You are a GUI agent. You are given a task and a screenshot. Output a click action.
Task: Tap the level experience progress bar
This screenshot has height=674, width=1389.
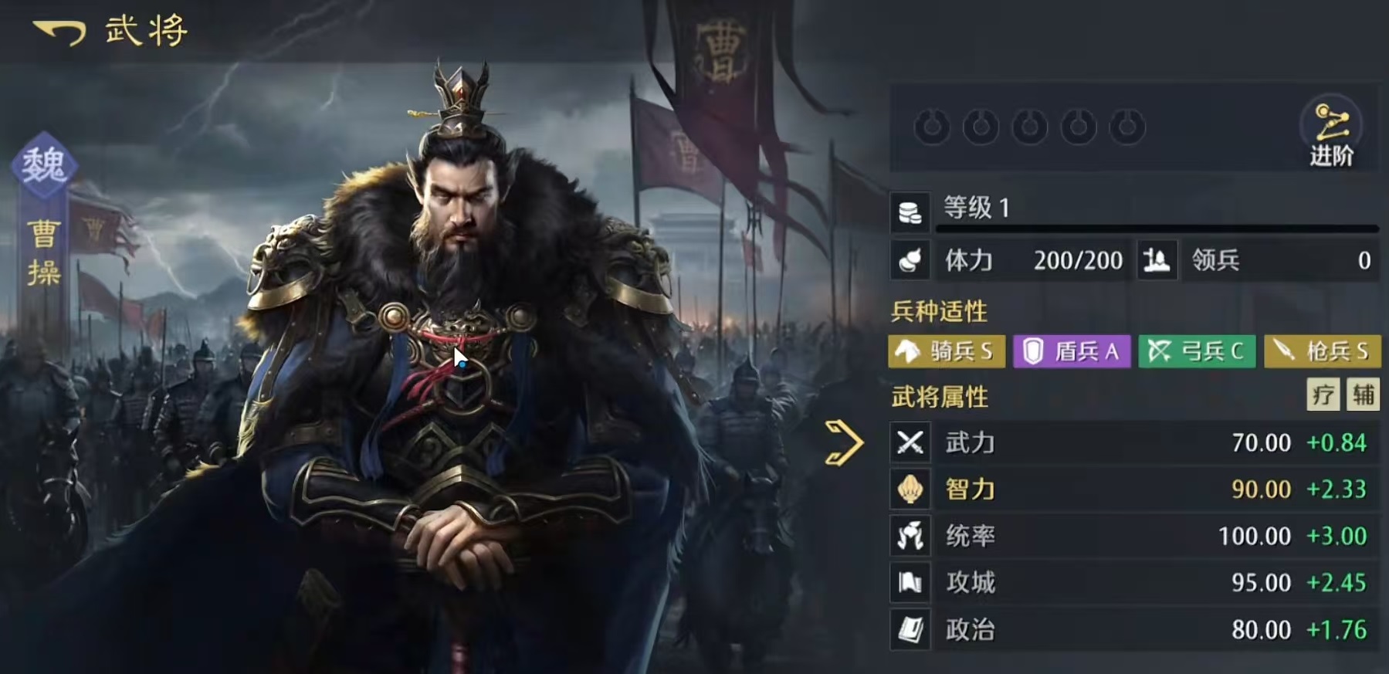1157,229
